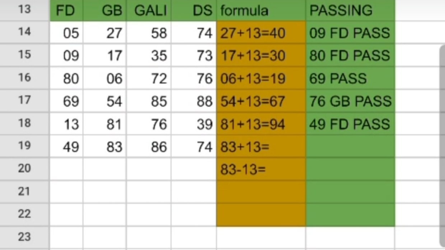The image size is (445, 250).
Task: Click the cell reading 09 FD PASS
Action: click(350, 33)
